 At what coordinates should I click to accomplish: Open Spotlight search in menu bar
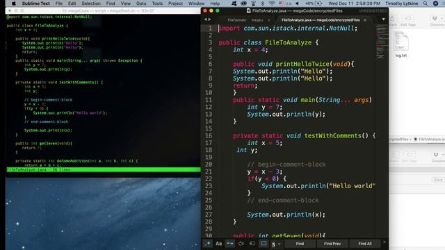425,3
